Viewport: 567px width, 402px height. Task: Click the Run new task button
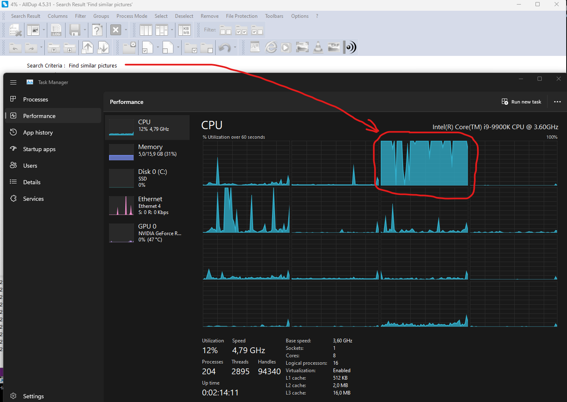click(x=521, y=102)
